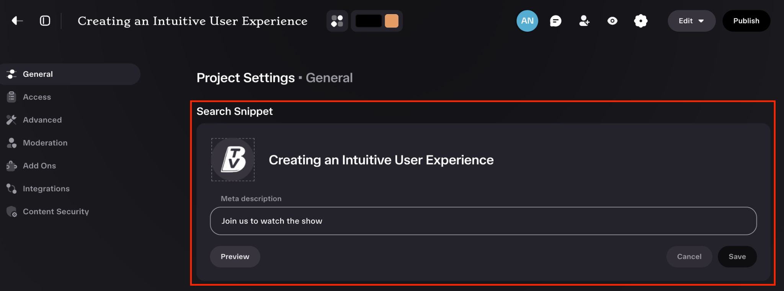Open Integrations settings
784x291 pixels.
[x=46, y=189]
